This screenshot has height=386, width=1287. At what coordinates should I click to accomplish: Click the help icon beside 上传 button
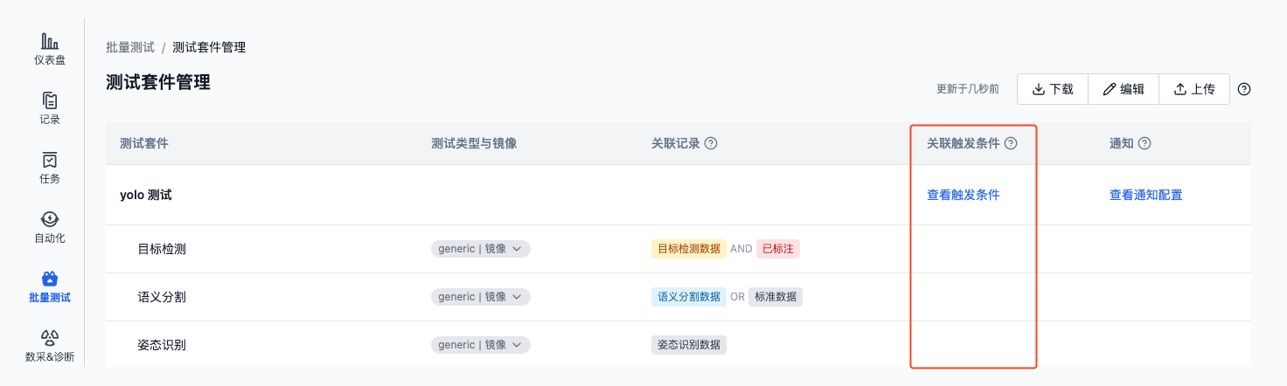[x=1245, y=89]
